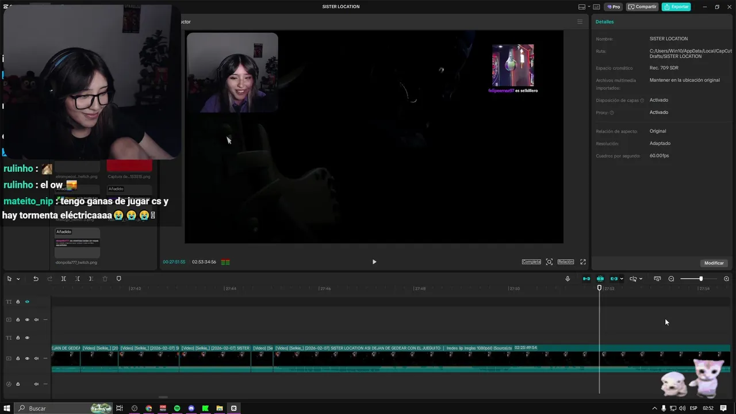Click the Completa quality button
This screenshot has height=414, width=736.
[531, 262]
